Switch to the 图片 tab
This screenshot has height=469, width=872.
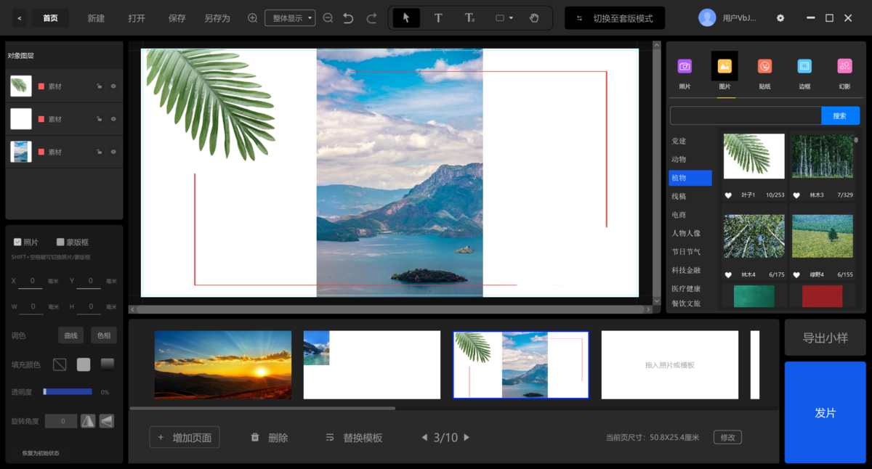[x=724, y=71]
